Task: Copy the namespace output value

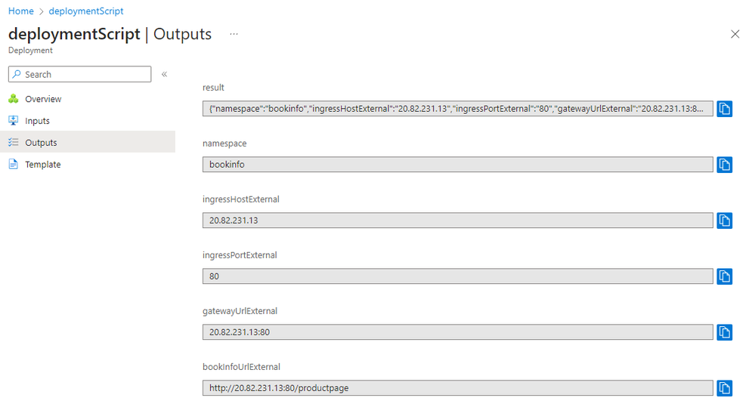Action: point(724,165)
